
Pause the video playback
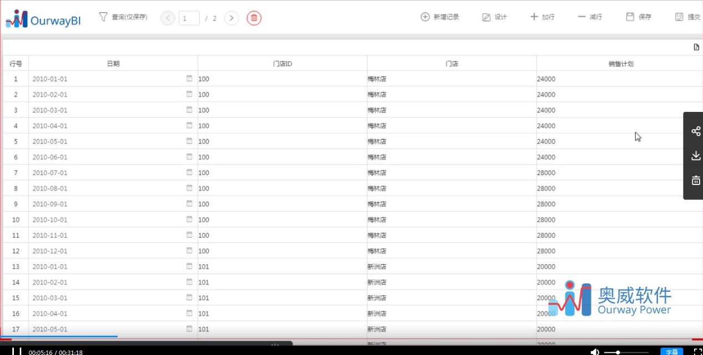[x=17, y=351]
